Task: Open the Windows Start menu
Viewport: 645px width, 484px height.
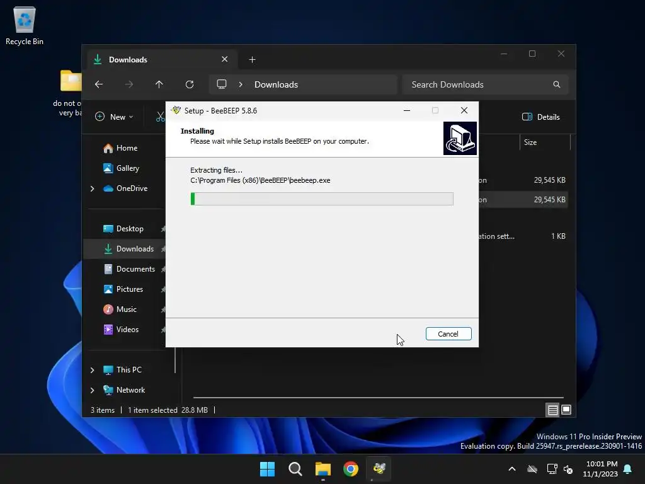Action: pyautogui.click(x=267, y=469)
